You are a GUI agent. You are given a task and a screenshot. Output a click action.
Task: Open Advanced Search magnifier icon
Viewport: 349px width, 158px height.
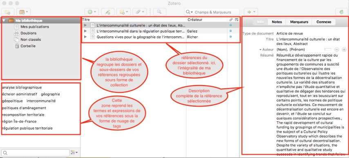click(159, 12)
